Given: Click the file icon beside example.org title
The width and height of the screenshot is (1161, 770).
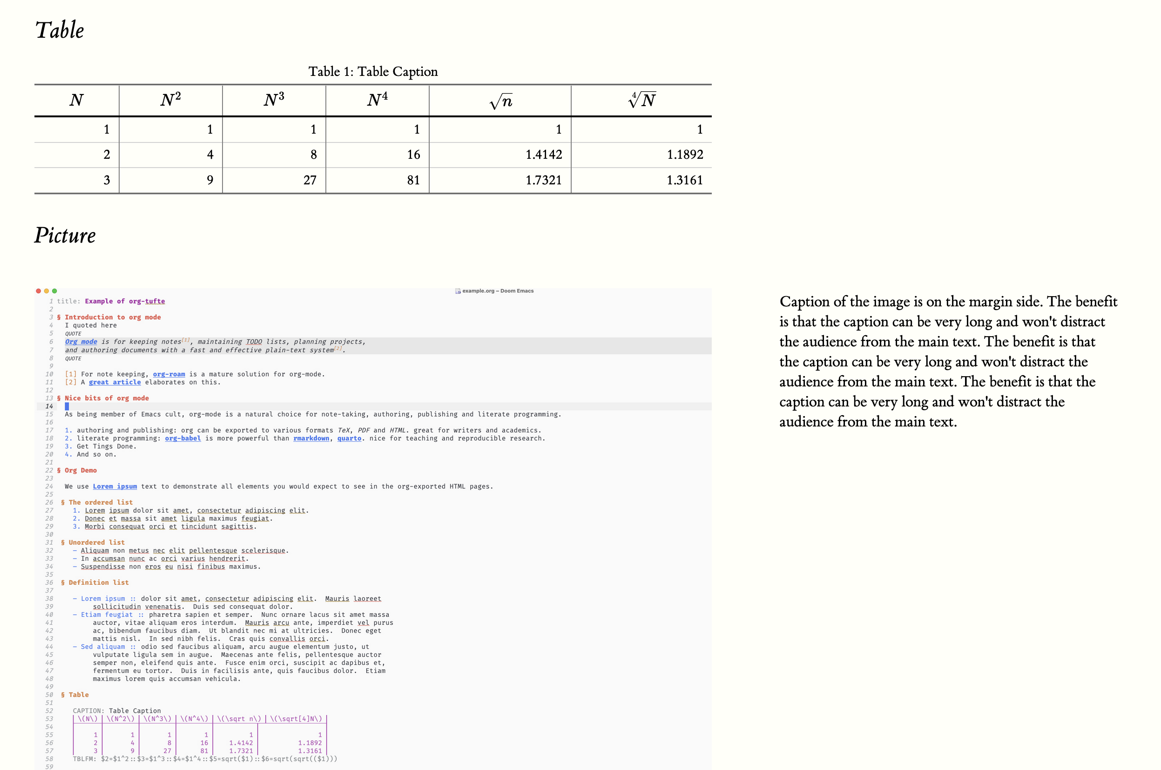Looking at the screenshot, I should click(x=458, y=291).
